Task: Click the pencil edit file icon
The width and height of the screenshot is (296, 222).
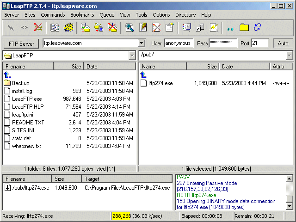Action: (x=143, y=28)
